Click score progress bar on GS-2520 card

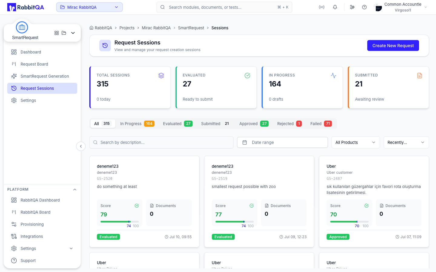120,222
